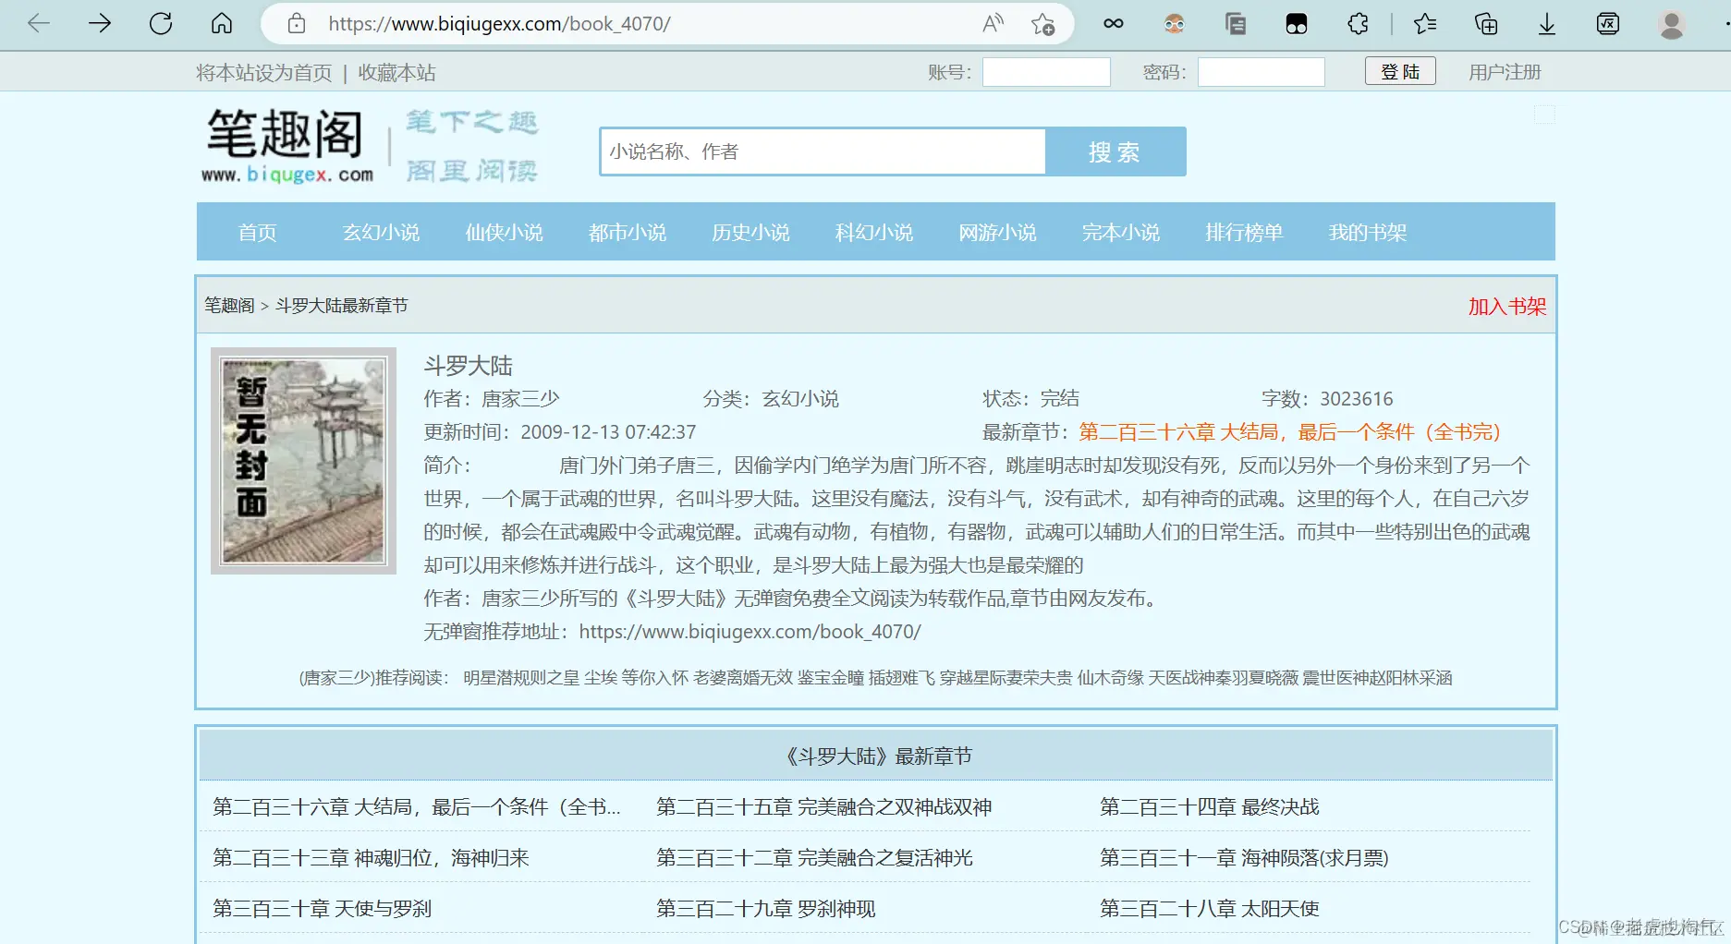This screenshot has height=944, width=1731.
Task: Click the 加入书架 link
Action: click(1505, 306)
